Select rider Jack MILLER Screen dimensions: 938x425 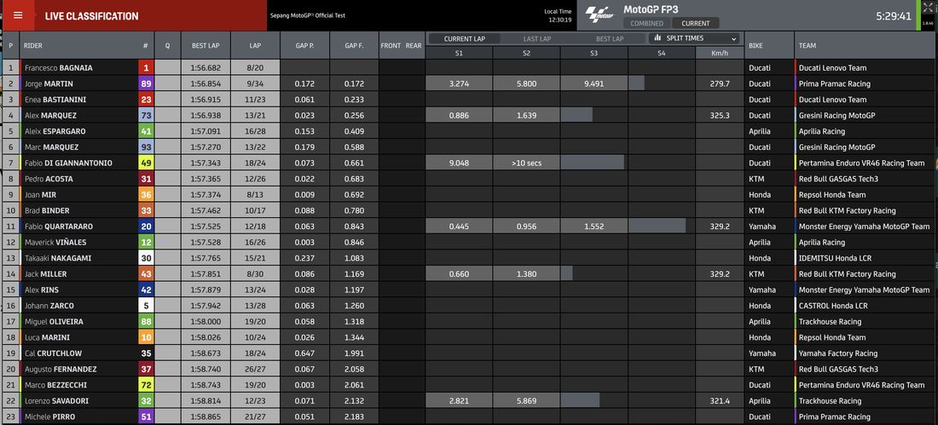click(x=45, y=273)
